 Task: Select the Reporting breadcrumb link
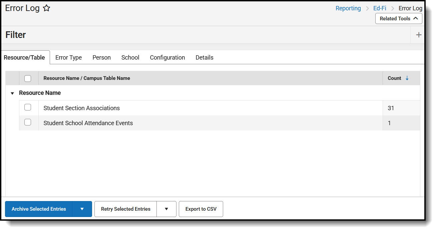click(x=348, y=8)
